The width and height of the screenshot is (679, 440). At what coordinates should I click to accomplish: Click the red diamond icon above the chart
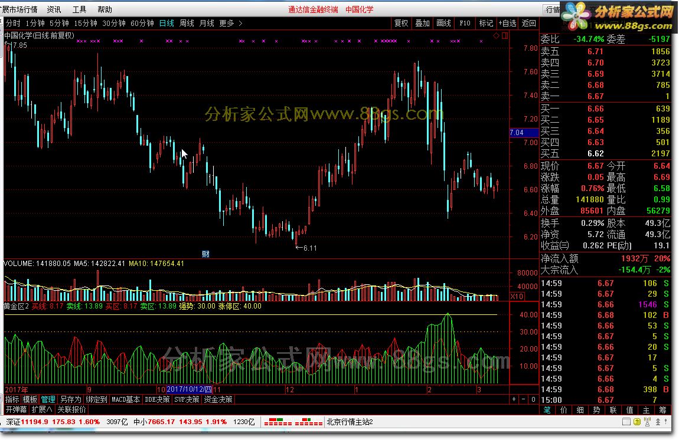click(x=496, y=36)
